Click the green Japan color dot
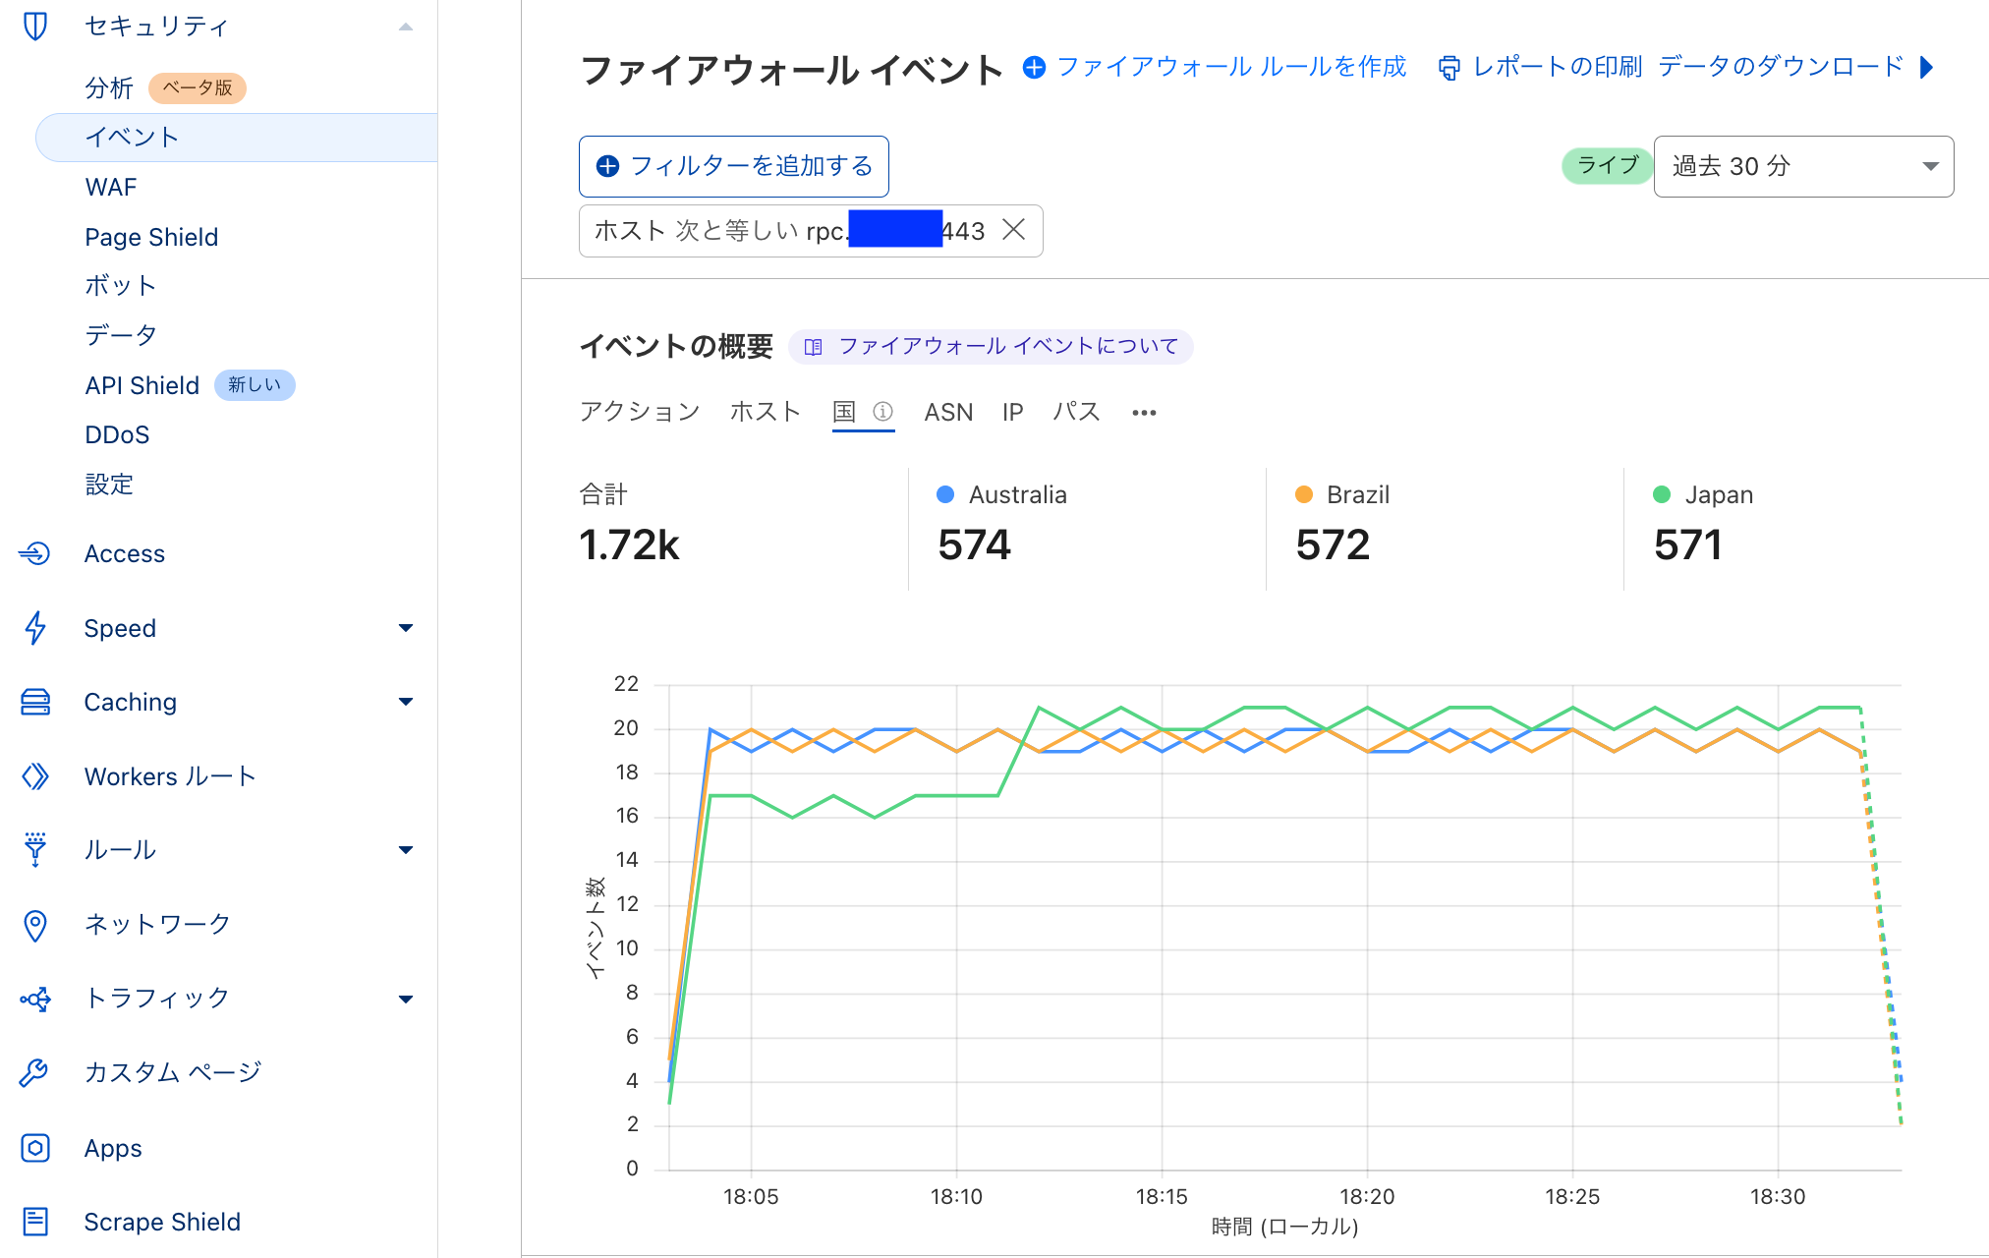The height and width of the screenshot is (1258, 1989). [x=1661, y=494]
